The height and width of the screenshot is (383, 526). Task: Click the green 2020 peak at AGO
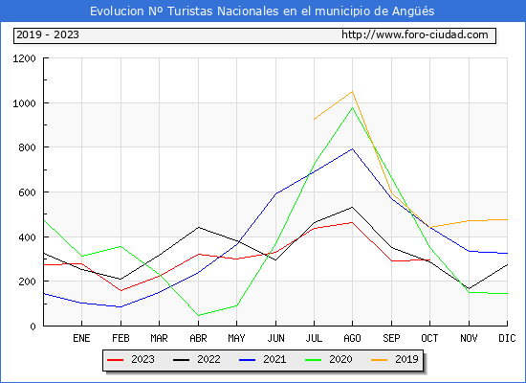[352, 107]
